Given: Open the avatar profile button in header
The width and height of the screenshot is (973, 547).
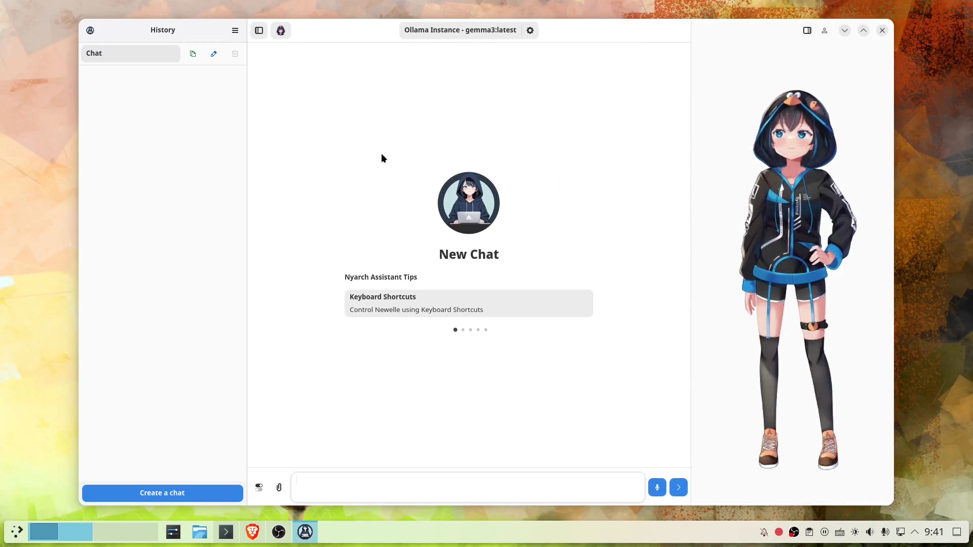Looking at the screenshot, I should (281, 30).
